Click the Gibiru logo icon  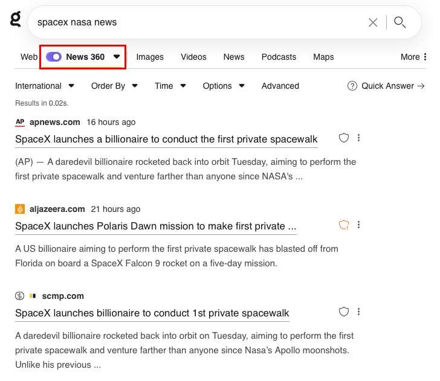(x=16, y=19)
